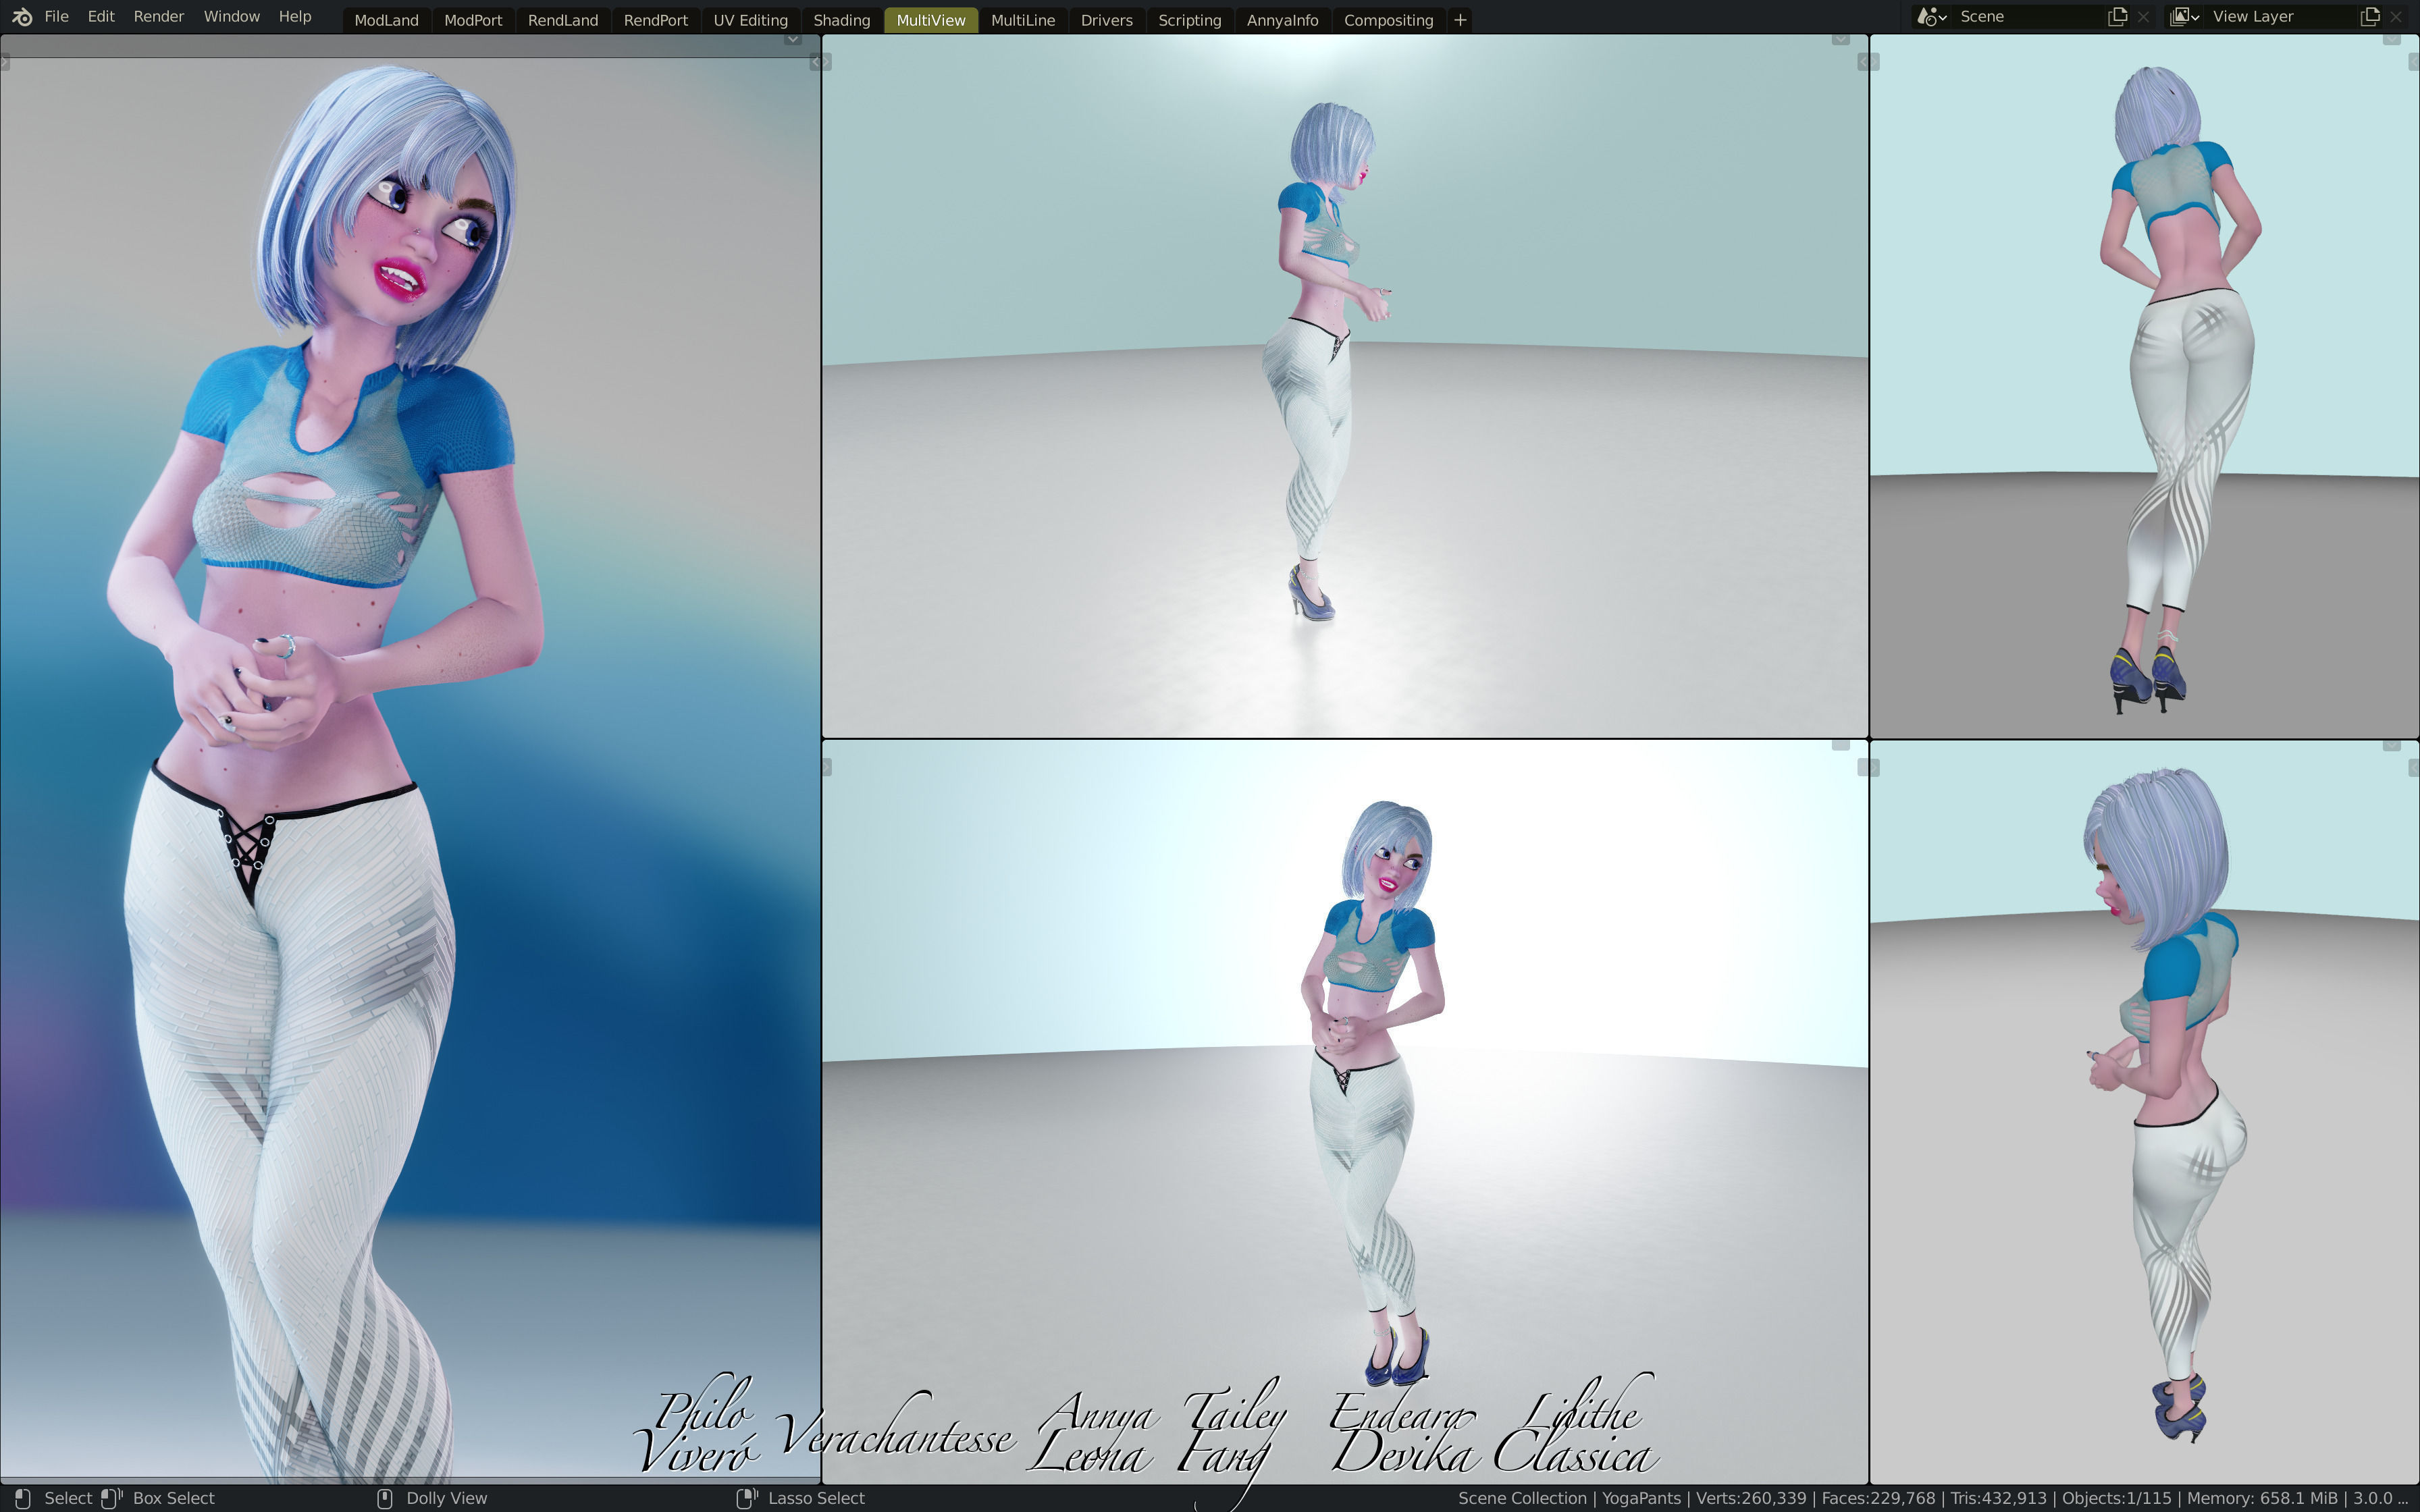Open the Scene browse dropdown
This screenshot has height=1512, width=2420.
coord(1932,17)
